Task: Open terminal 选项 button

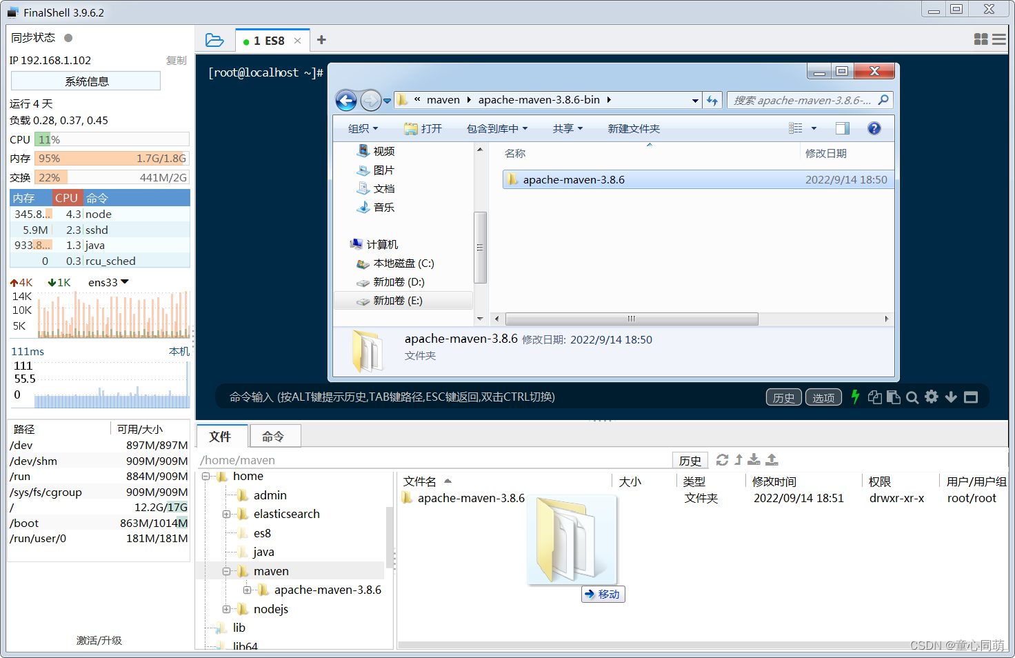Action: [x=823, y=397]
